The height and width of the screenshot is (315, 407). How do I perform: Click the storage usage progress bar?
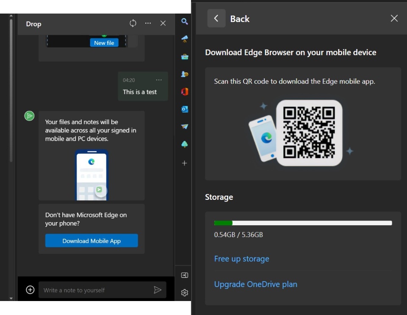(x=303, y=223)
